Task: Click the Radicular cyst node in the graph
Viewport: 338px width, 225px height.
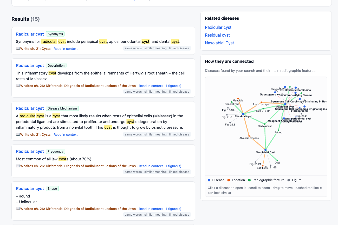Action: 285,104
